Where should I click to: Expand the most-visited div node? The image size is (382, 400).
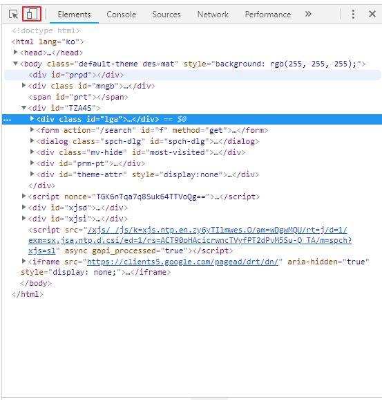[32, 152]
